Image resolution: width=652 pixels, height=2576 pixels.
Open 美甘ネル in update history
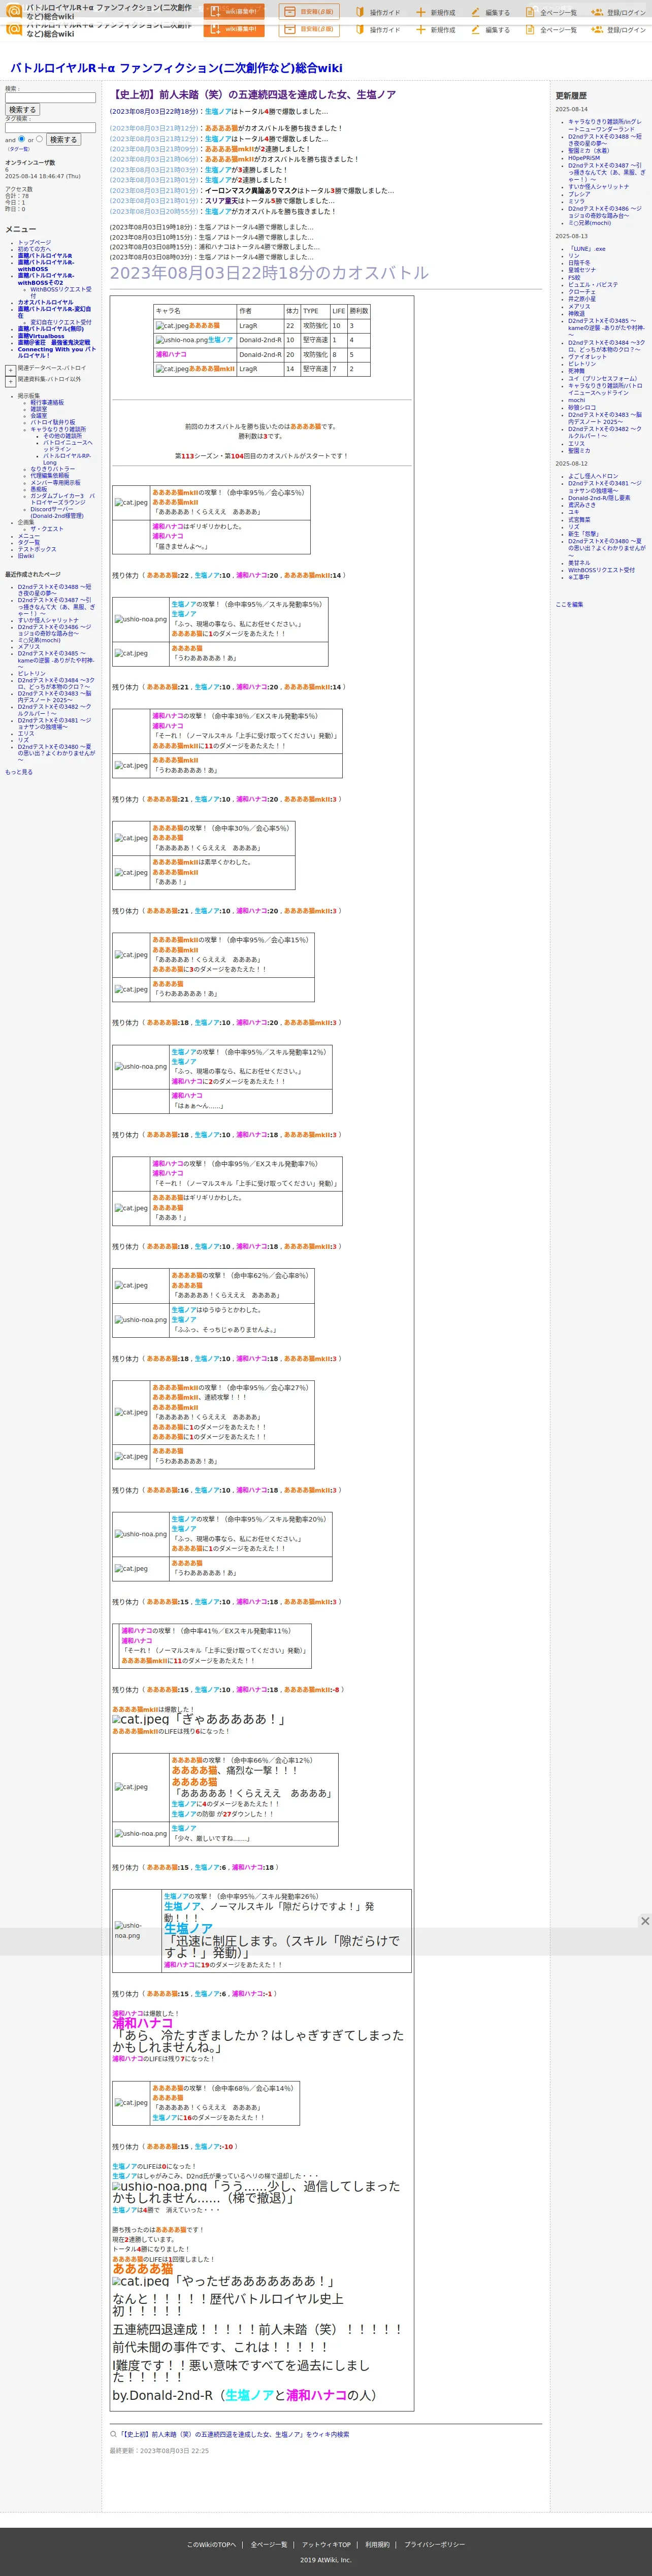click(x=579, y=563)
